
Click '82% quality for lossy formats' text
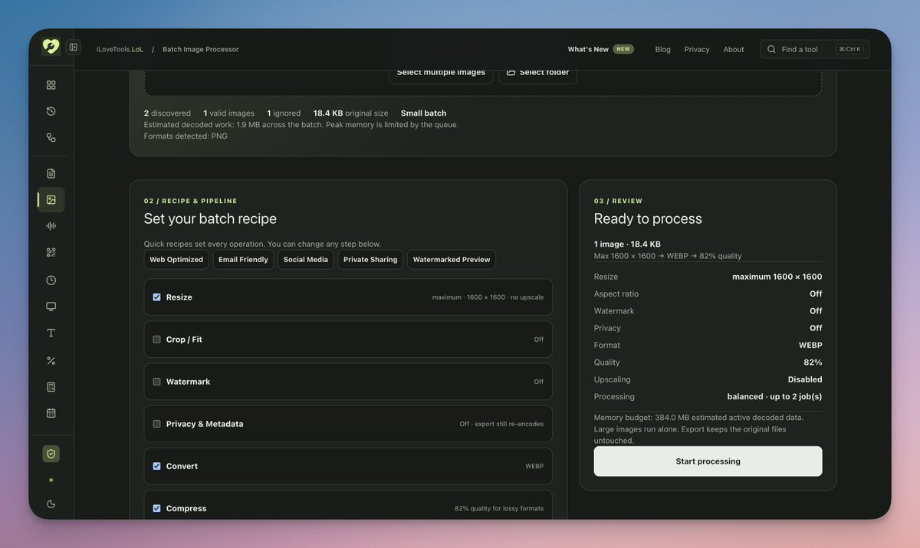499,508
